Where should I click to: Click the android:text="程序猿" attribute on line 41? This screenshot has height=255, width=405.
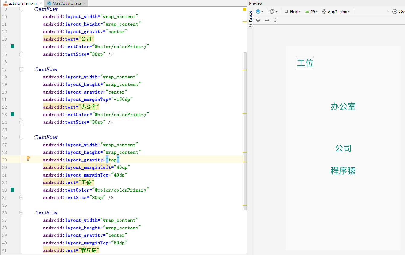point(71,250)
